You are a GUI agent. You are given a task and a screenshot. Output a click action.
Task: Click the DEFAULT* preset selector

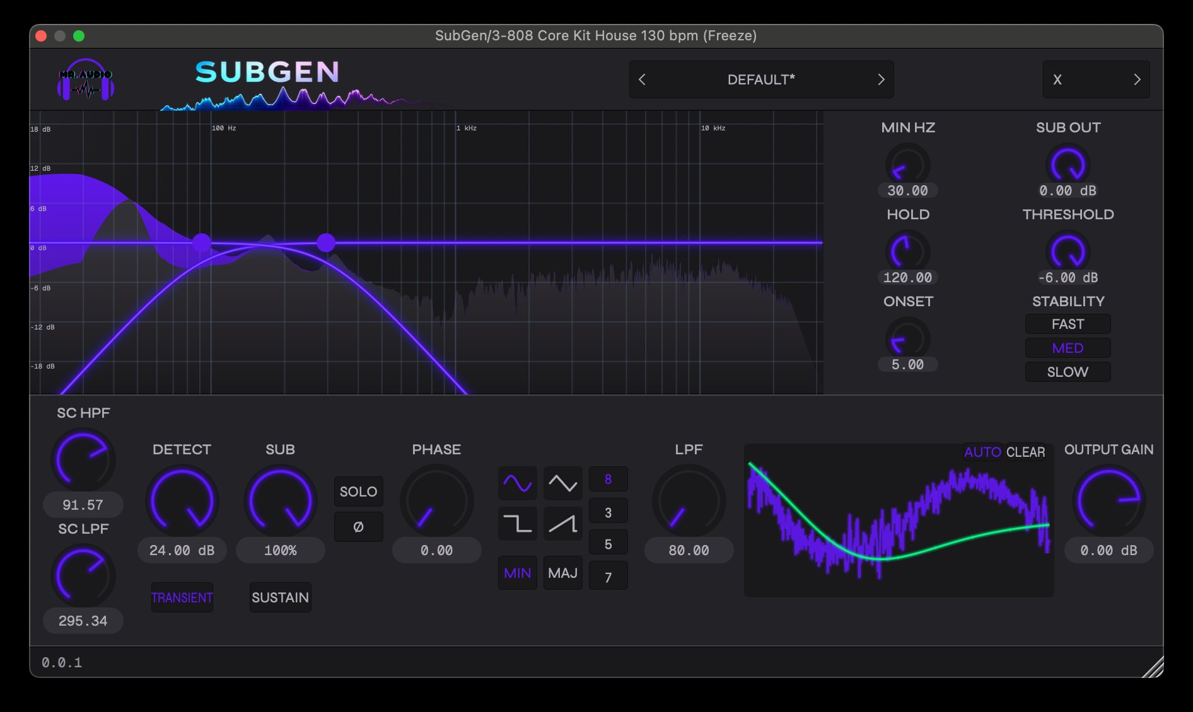[760, 79]
